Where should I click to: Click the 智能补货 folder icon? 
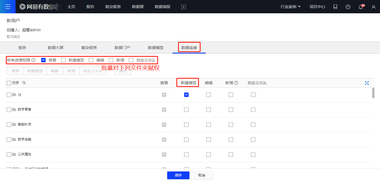14,124
